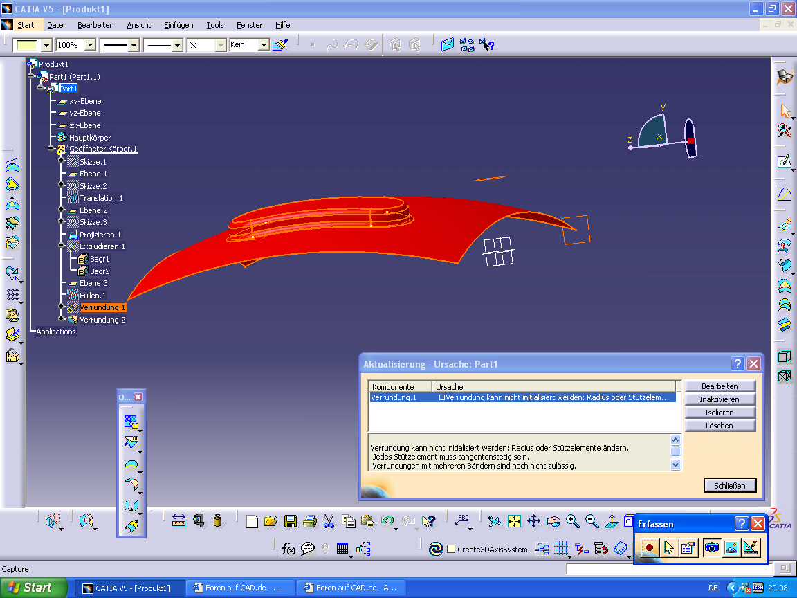Viewport: 797px width, 598px height.
Task: Click the Painter brush icon
Action: coord(280,45)
